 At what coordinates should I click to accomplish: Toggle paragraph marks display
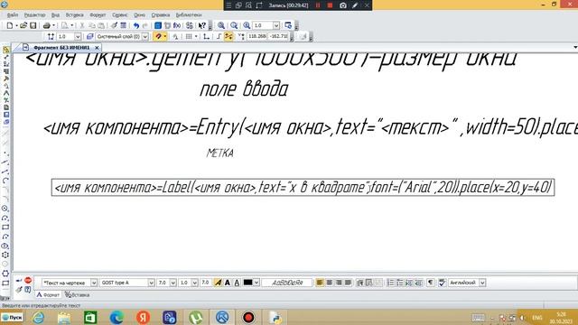coord(430,283)
